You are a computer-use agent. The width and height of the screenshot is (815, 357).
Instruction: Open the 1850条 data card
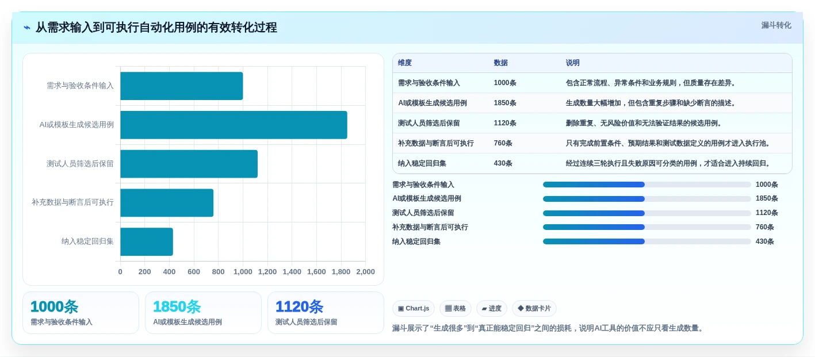tap(203, 313)
